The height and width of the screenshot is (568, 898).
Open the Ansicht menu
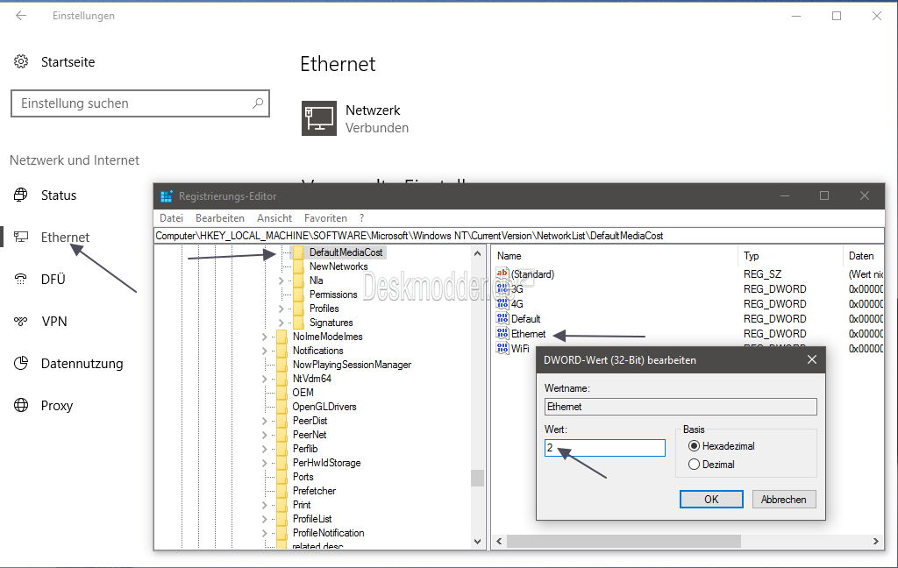274,218
